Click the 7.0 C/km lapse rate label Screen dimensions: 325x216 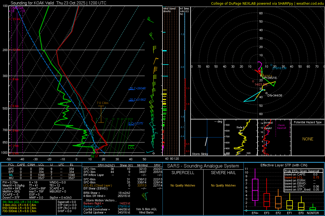(x=103, y=103)
